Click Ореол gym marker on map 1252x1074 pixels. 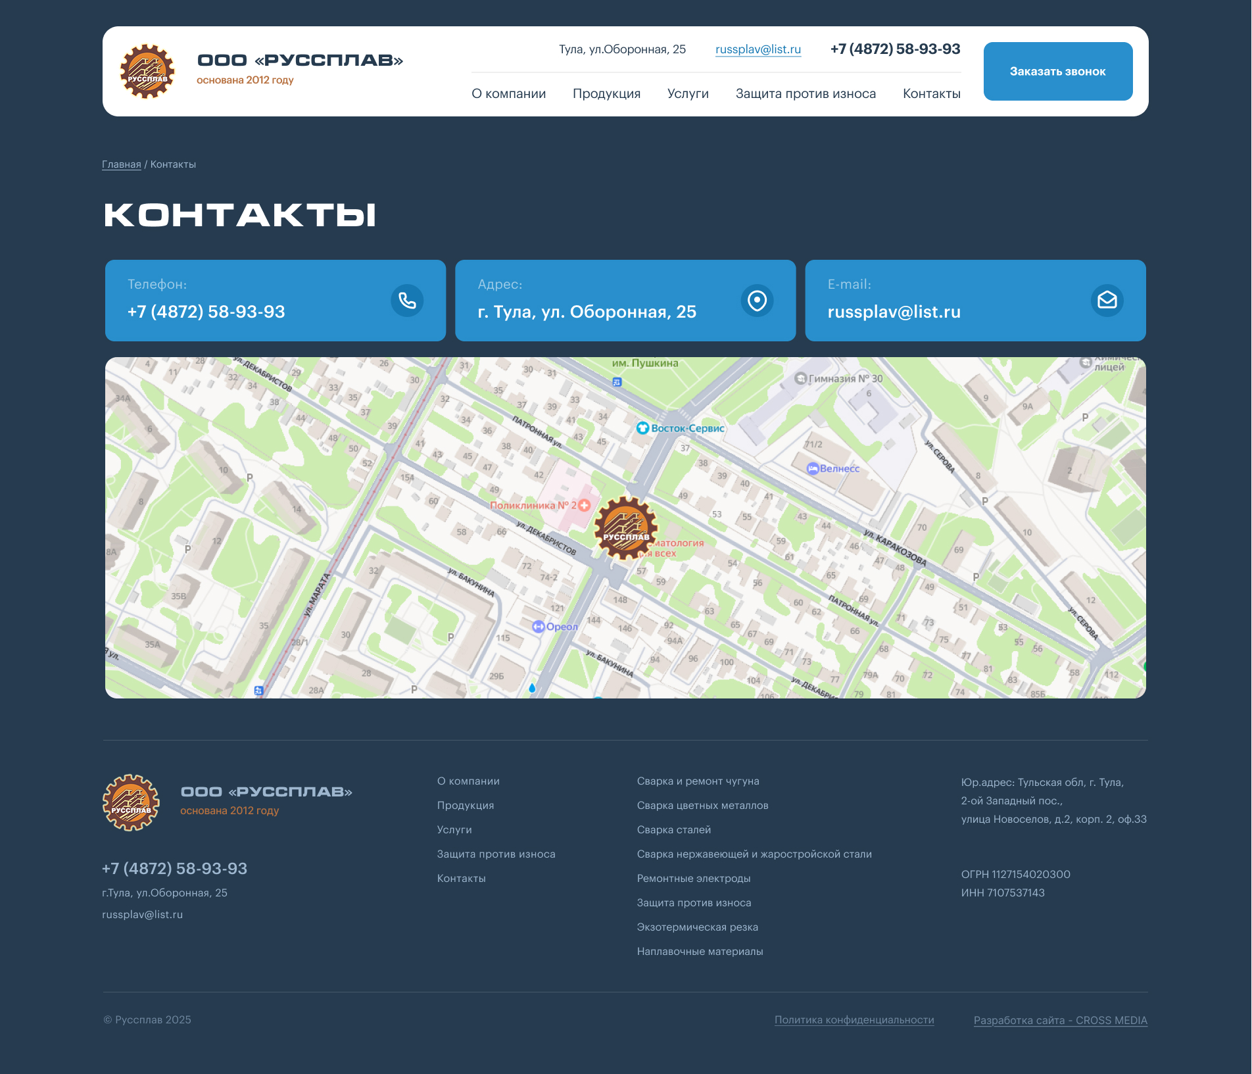pyautogui.click(x=539, y=627)
